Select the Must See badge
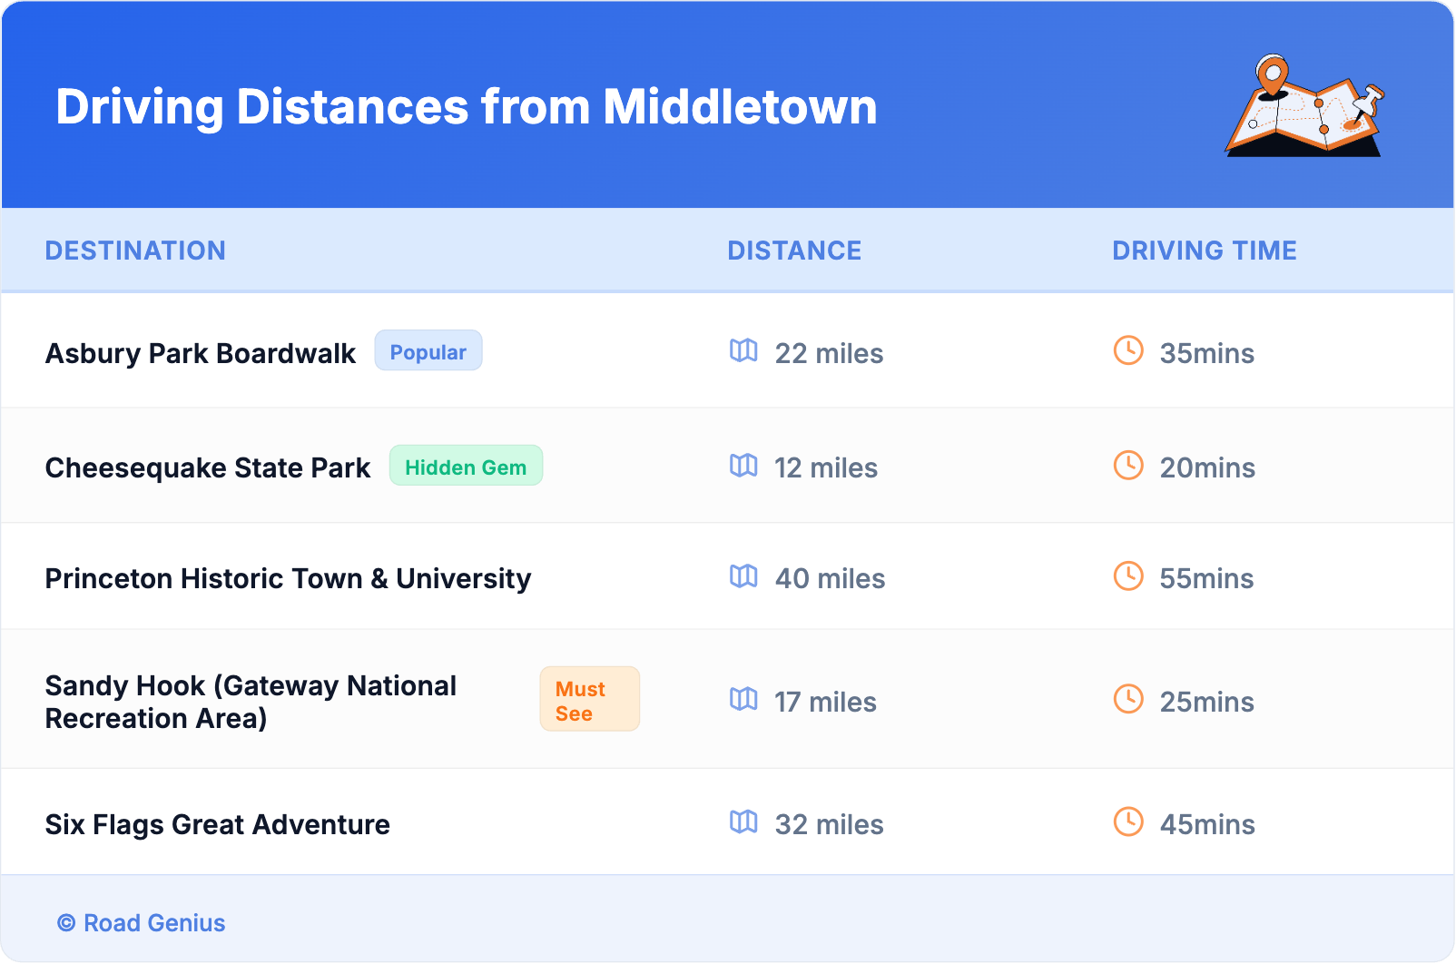 point(589,700)
